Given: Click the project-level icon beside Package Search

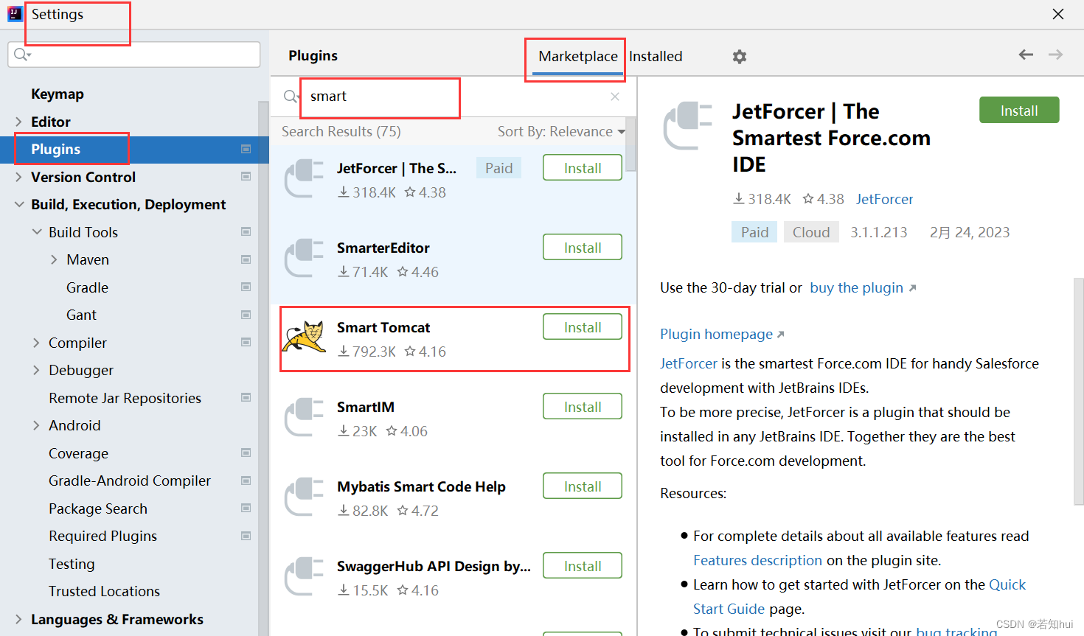Looking at the screenshot, I should 246,509.
